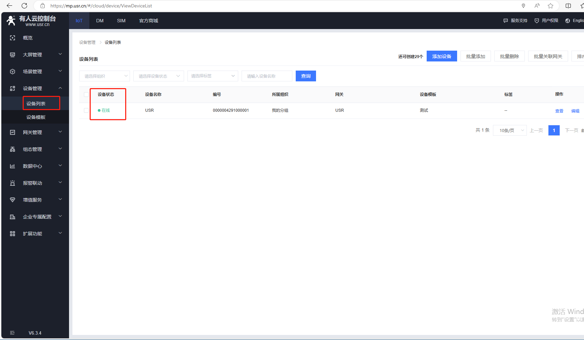Click the blue 添加设备 button
The width and height of the screenshot is (584, 340).
pos(442,56)
